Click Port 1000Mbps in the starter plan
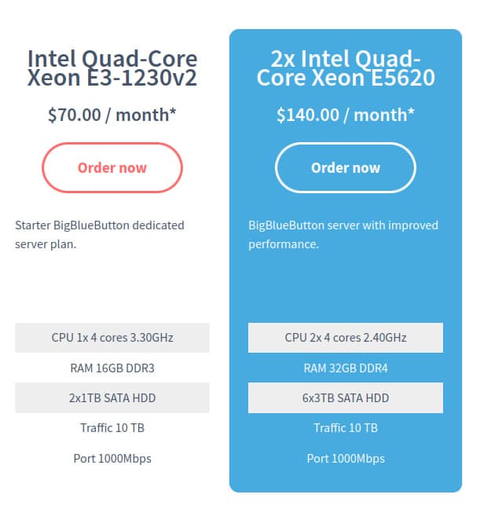This screenshot has height=509, width=480. [x=112, y=458]
